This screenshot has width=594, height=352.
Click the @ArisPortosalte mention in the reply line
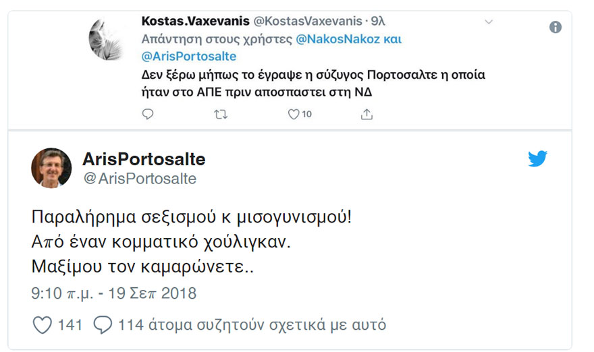189,57
